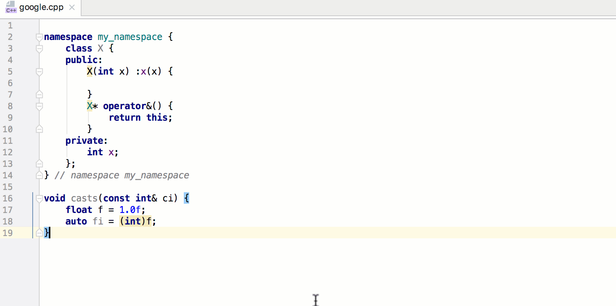This screenshot has height=306, width=616.
Task: Fold the X(int x) constructor on line 5
Action: tap(39, 72)
